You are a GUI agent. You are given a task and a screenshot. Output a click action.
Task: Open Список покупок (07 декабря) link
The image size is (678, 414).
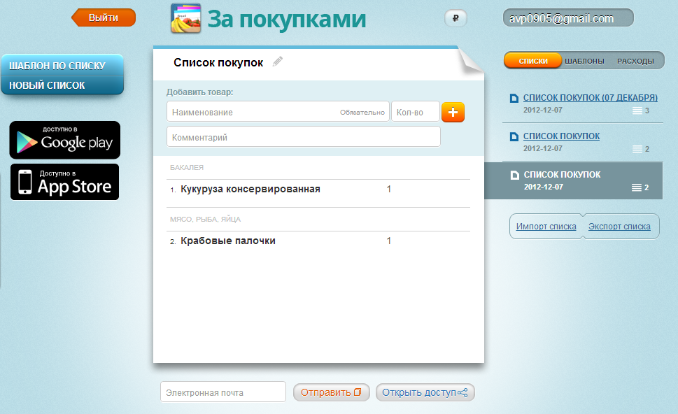590,97
